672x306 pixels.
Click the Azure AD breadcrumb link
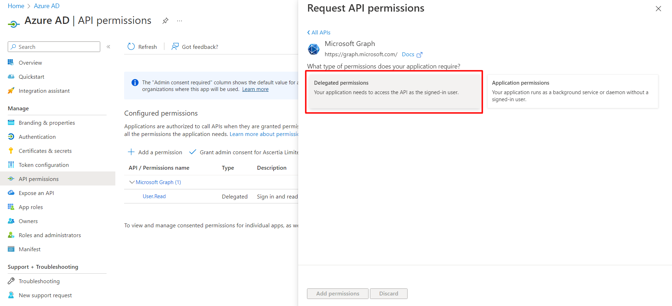[47, 6]
